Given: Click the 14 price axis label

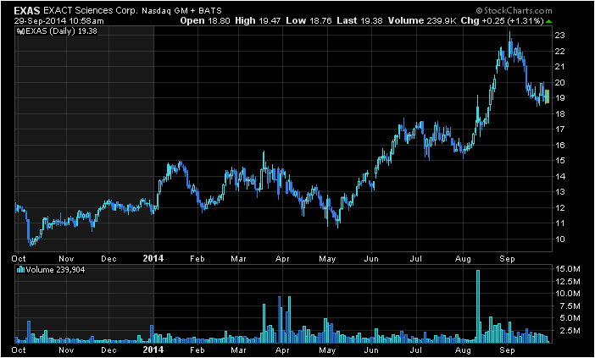Looking at the screenshot, I should pyautogui.click(x=560, y=177).
